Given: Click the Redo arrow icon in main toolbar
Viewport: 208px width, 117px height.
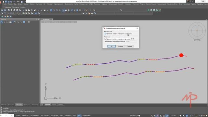Looking at the screenshot, I should 41,10.
